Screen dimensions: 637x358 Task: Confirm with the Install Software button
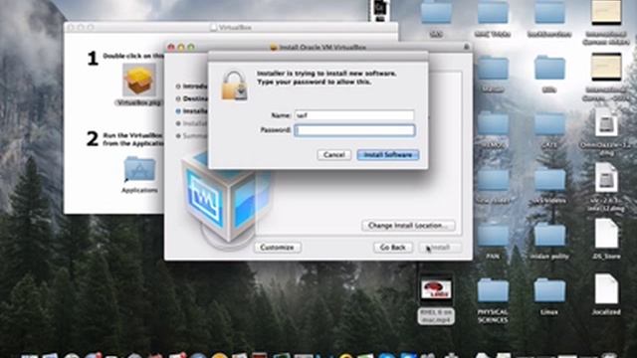click(x=388, y=155)
